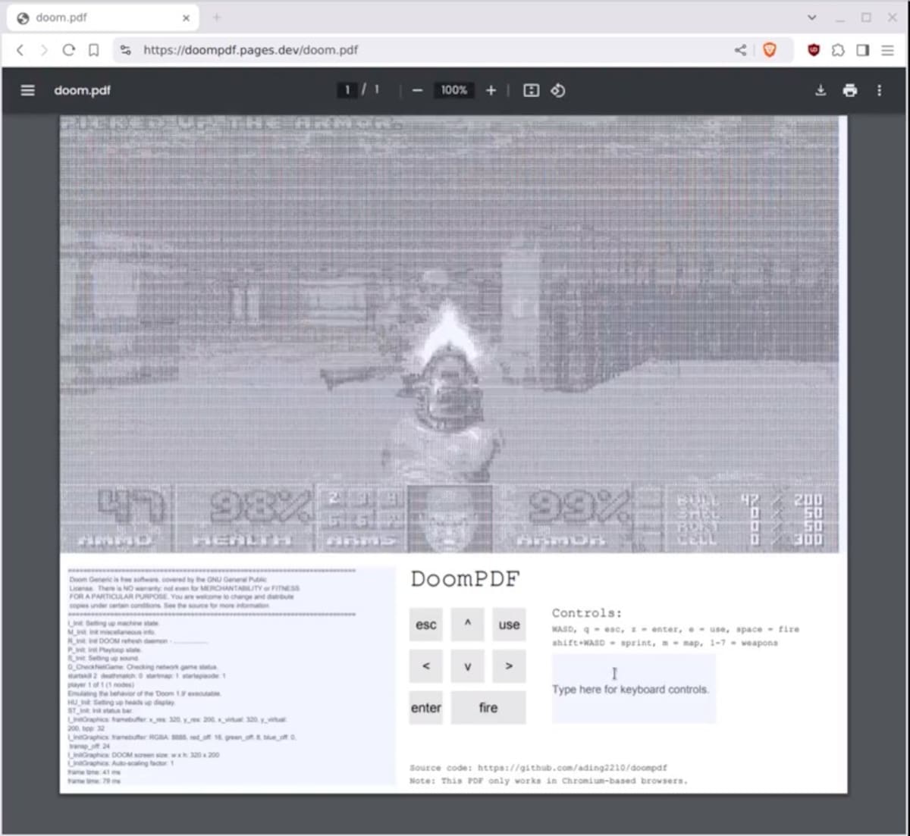Viewport: 910px width, 836px height.
Task: Click the 'shift+WASD = sprint' controls line
Action: 665,643
